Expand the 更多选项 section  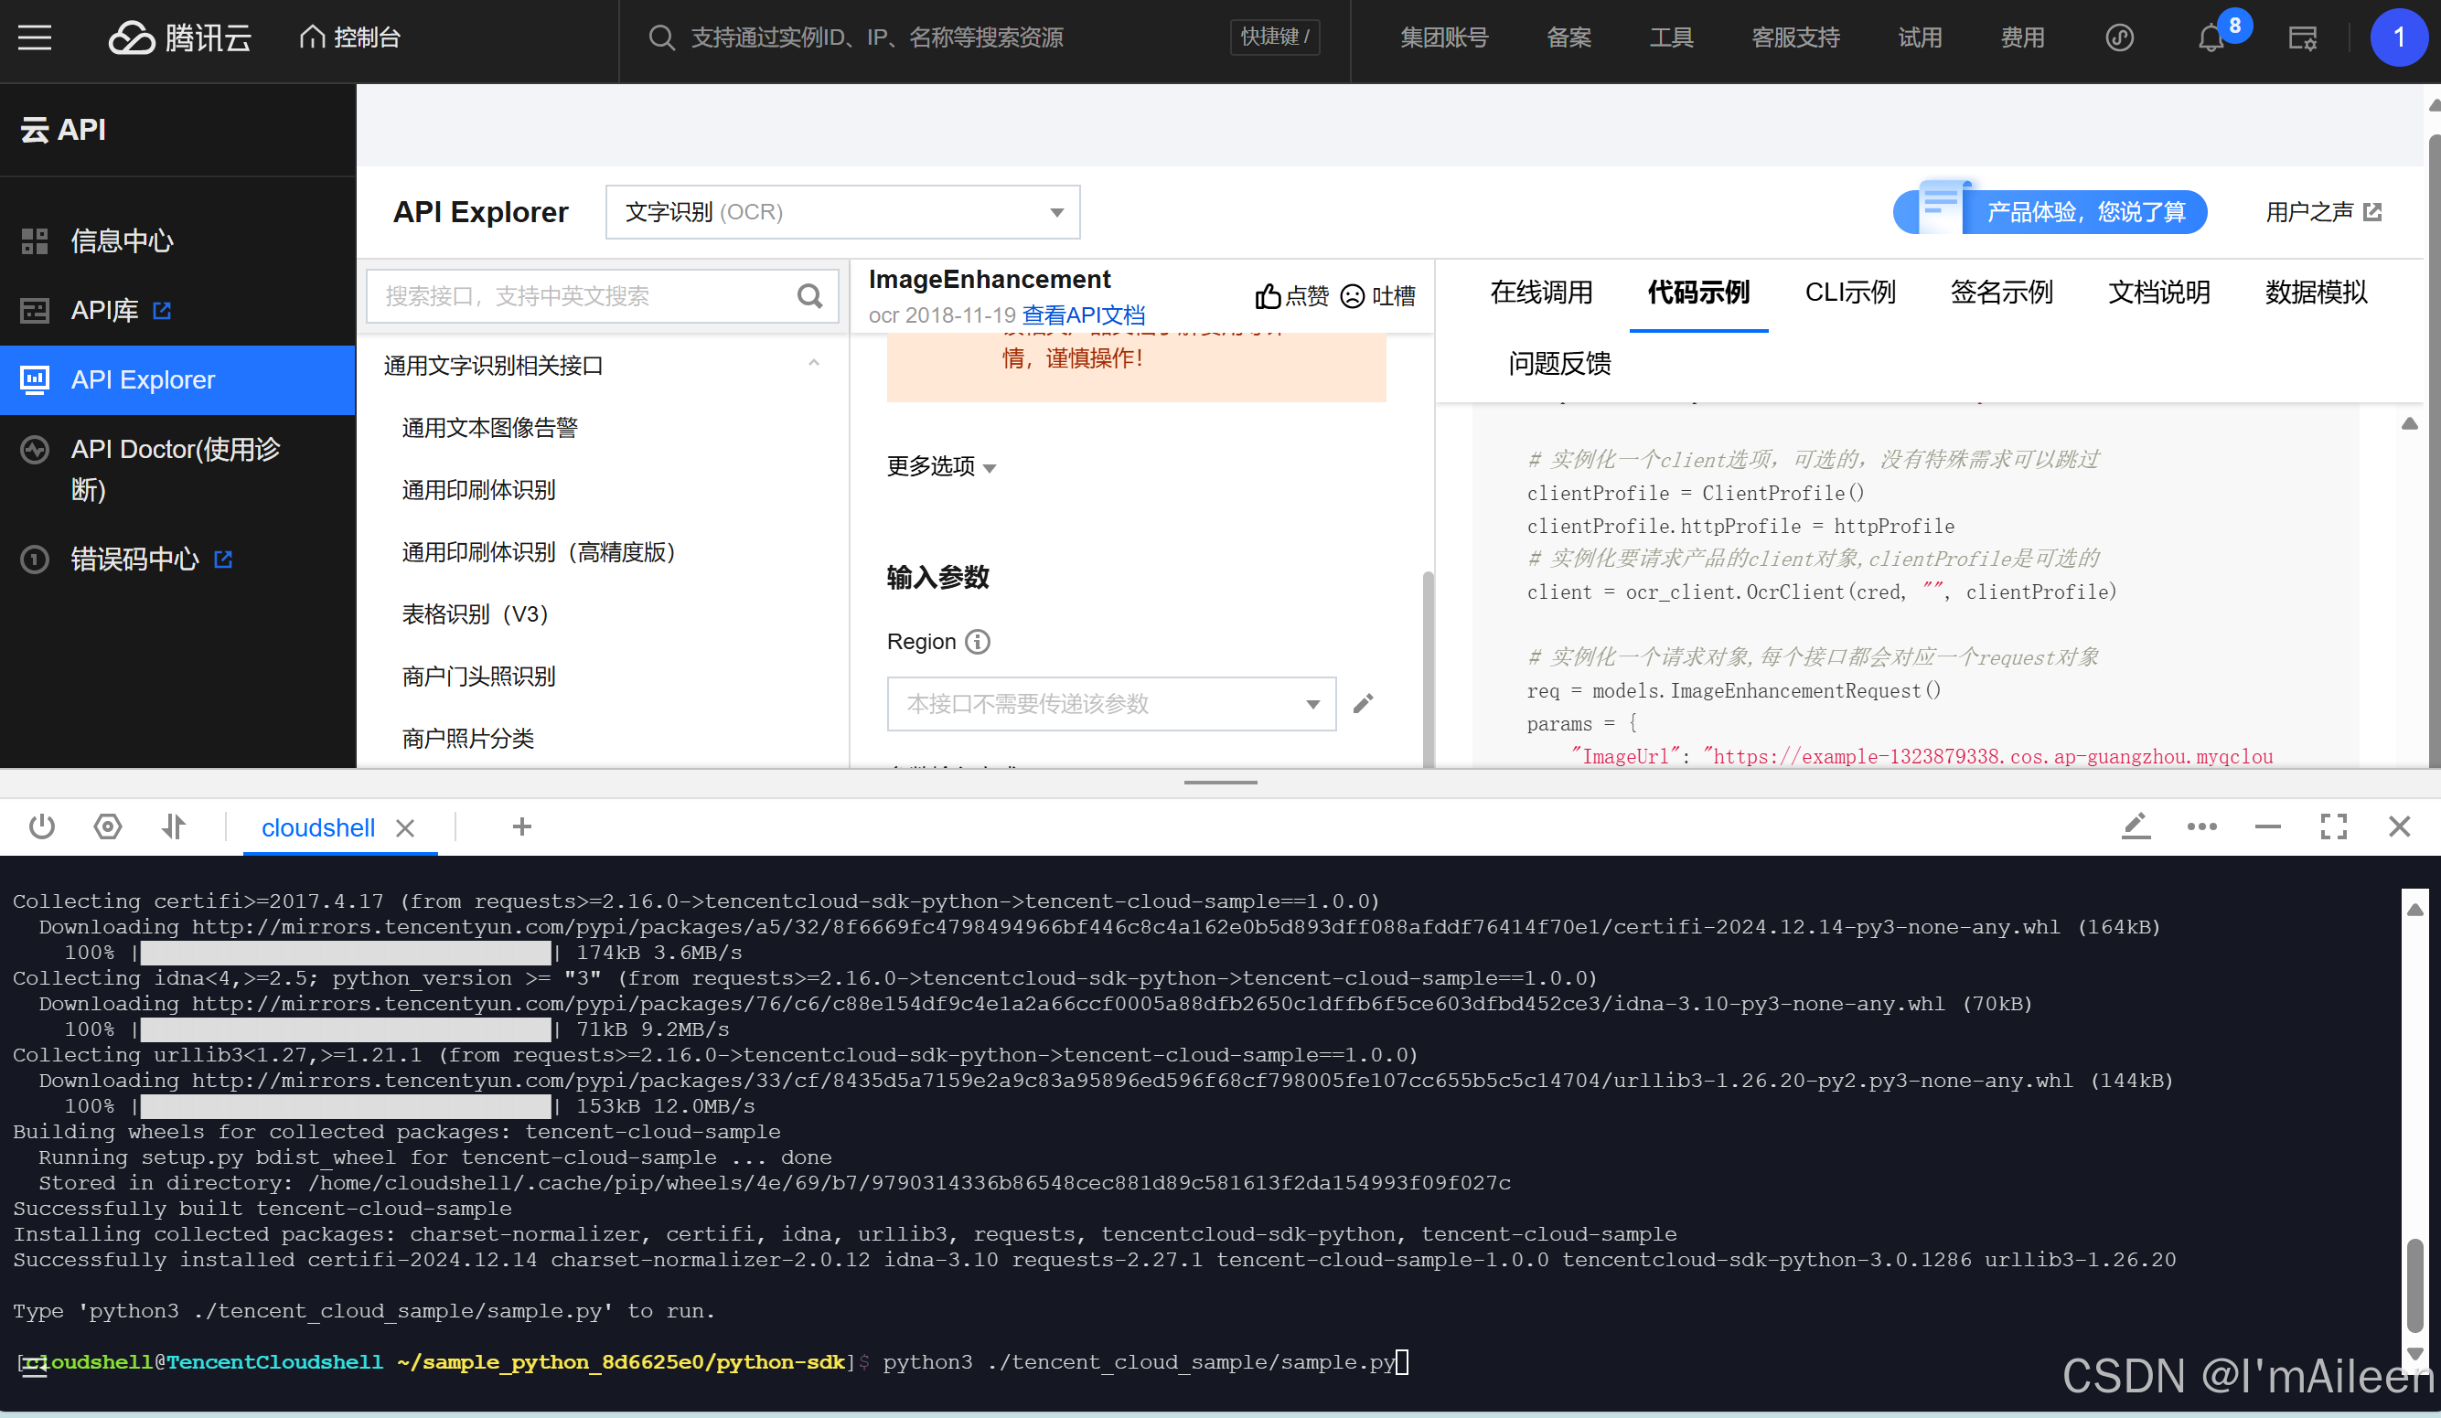click(941, 466)
